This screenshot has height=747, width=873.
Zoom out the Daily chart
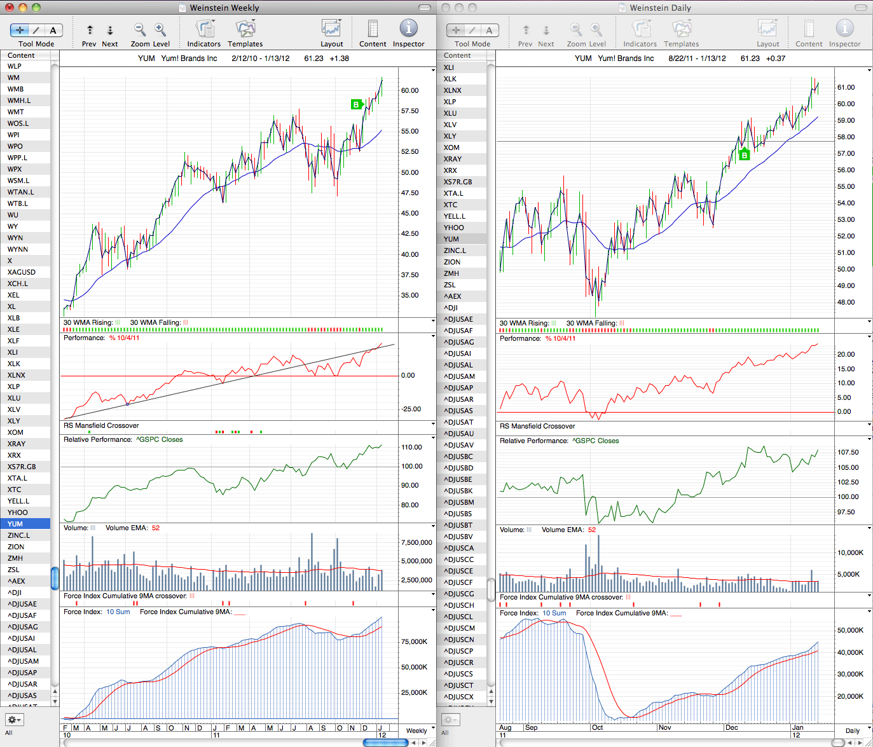coord(576,29)
